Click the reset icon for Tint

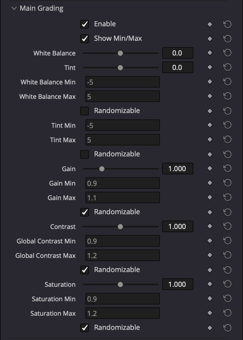coord(228,67)
